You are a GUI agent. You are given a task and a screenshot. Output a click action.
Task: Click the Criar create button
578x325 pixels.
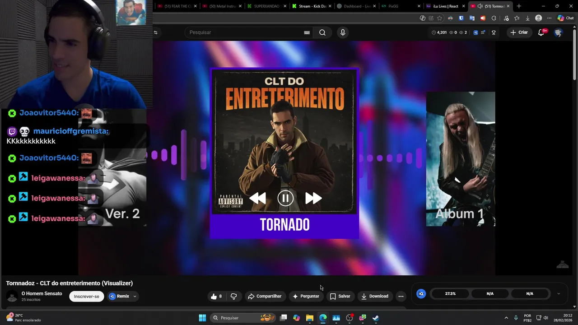click(519, 32)
